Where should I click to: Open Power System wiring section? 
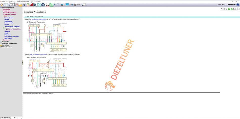click(9, 18)
